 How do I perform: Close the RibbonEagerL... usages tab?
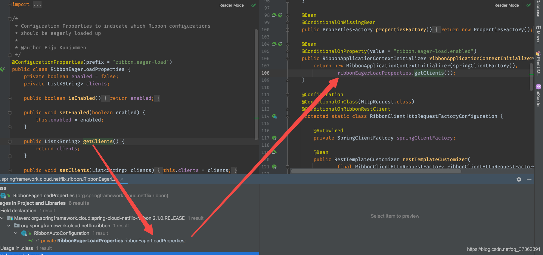pos(122,179)
